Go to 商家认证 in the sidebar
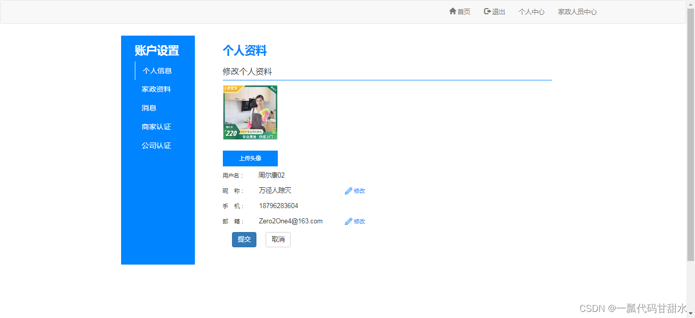 click(x=156, y=127)
